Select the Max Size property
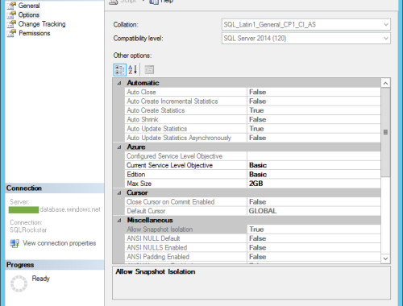The width and height of the screenshot is (403, 306). [252, 184]
